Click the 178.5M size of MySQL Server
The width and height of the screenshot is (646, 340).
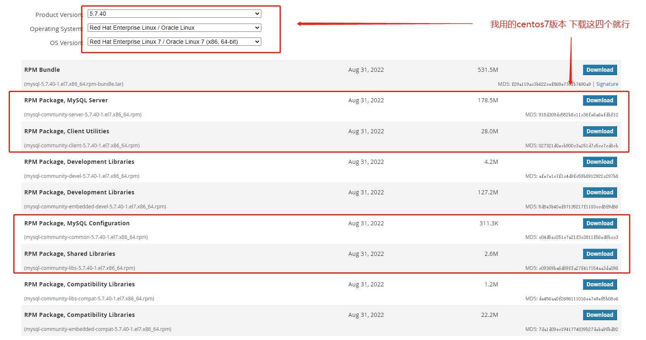coord(488,100)
